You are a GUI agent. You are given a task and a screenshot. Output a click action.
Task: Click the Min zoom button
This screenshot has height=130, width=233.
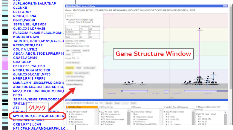[68, 51]
